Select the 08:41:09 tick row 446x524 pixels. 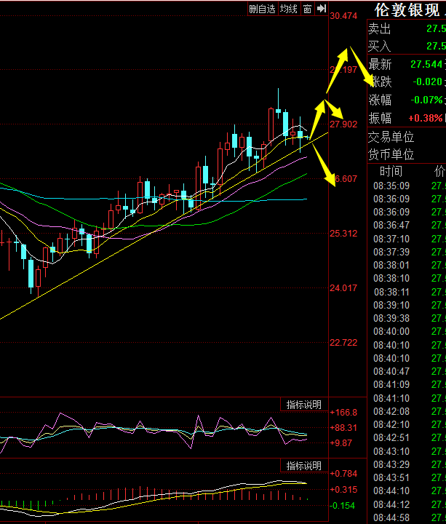coord(410,385)
